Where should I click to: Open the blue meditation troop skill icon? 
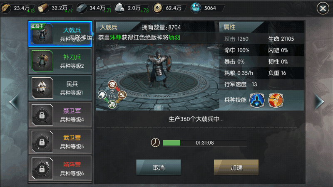[x=257, y=100]
